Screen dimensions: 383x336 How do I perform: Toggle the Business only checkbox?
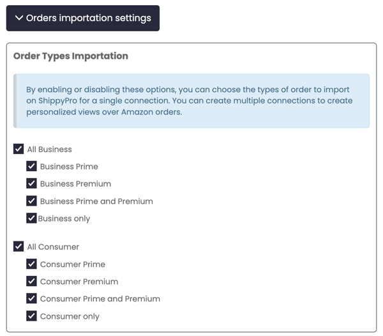click(x=31, y=218)
